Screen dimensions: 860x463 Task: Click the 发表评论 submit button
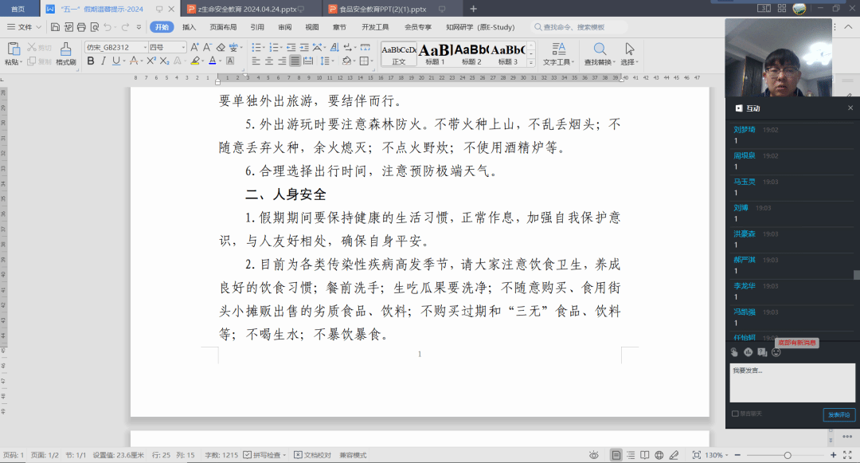pos(838,414)
